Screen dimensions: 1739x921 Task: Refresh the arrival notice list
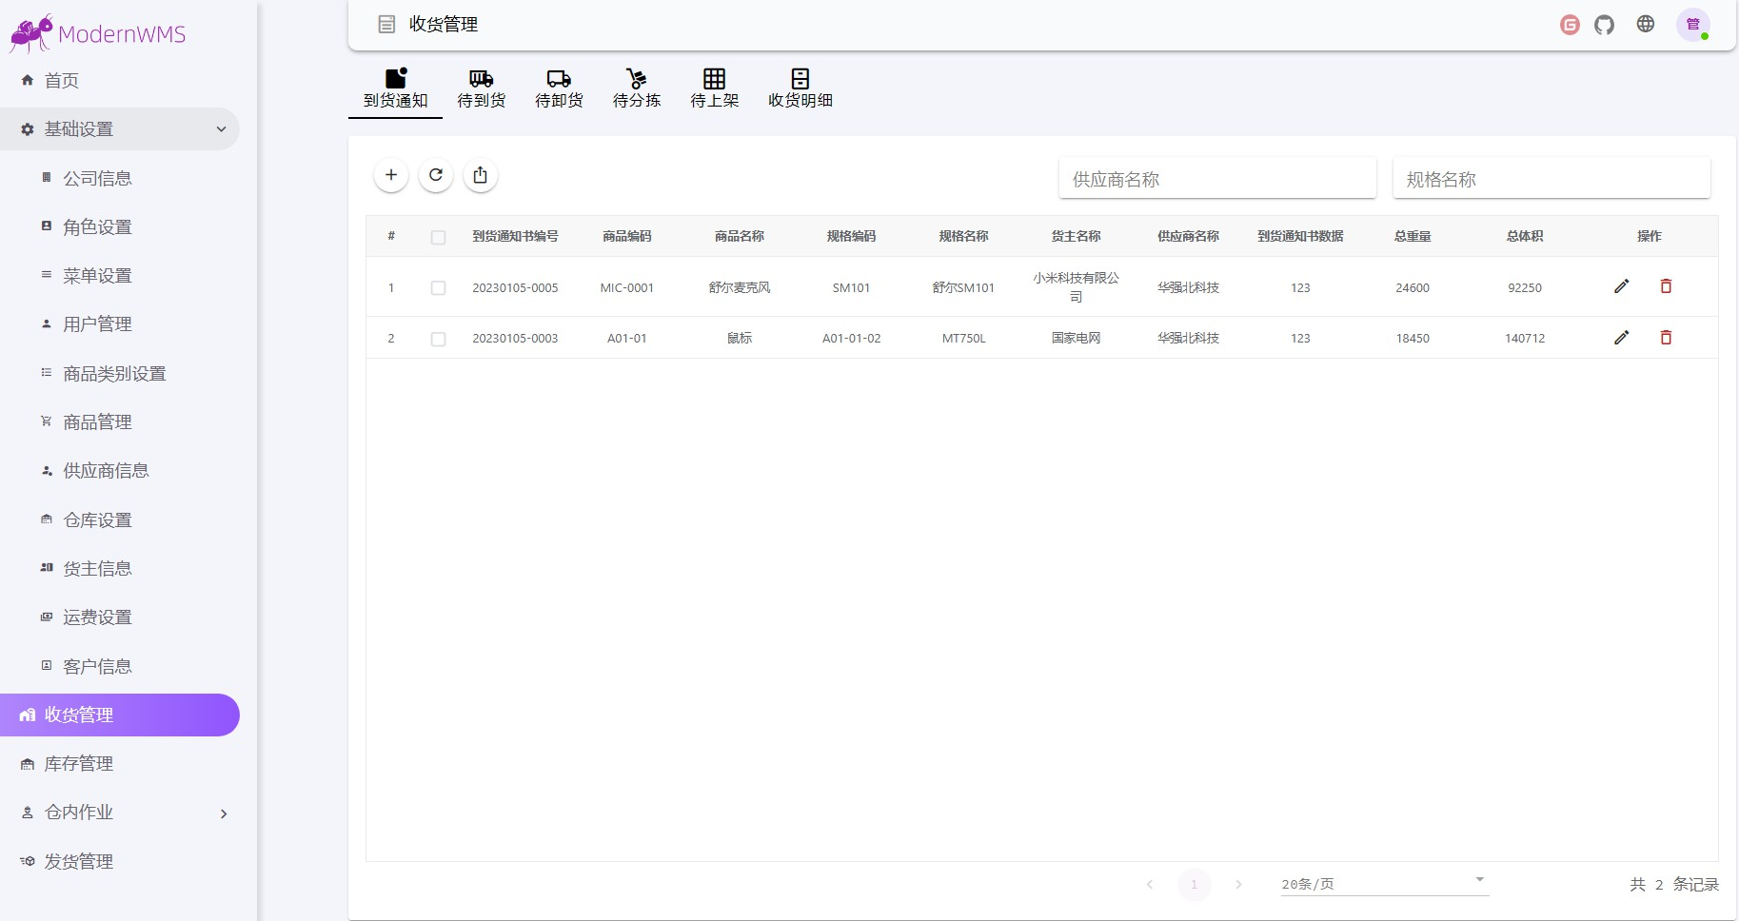tap(436, 175)
